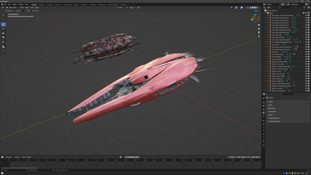Select the Measure ruler tool
Viewport: 311px width, 175px height.
click(x=3, y=46)
